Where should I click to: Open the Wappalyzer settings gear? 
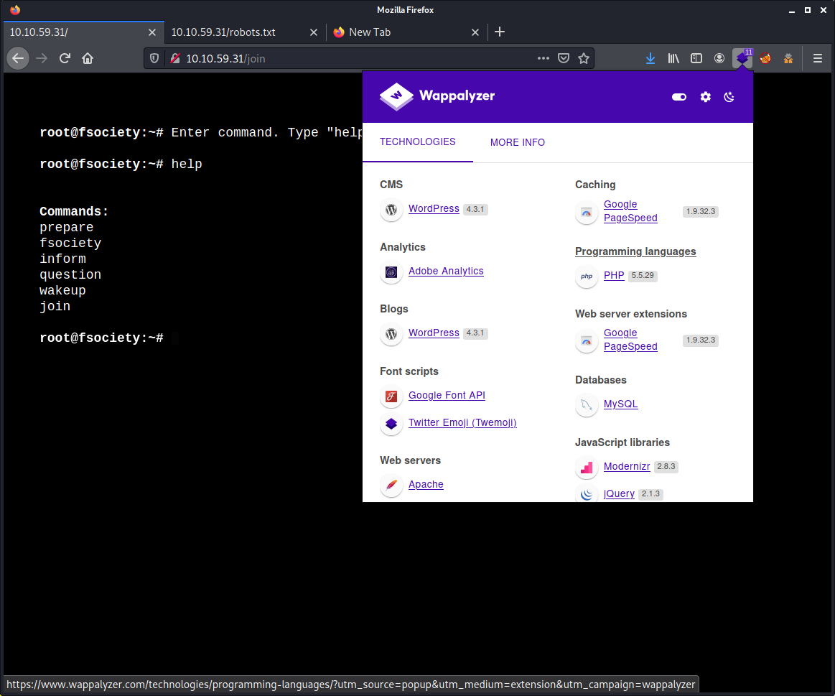click(x=705, y=97)
